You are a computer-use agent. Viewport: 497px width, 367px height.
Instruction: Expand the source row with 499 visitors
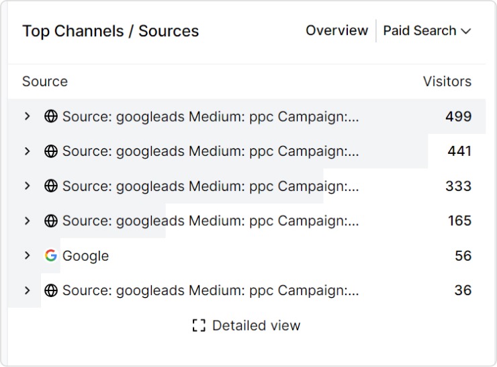pos(28,116)
